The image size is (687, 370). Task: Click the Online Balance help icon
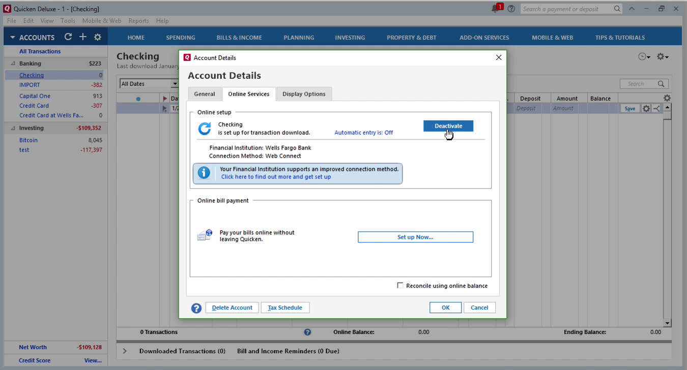click(x=307, y=332)
